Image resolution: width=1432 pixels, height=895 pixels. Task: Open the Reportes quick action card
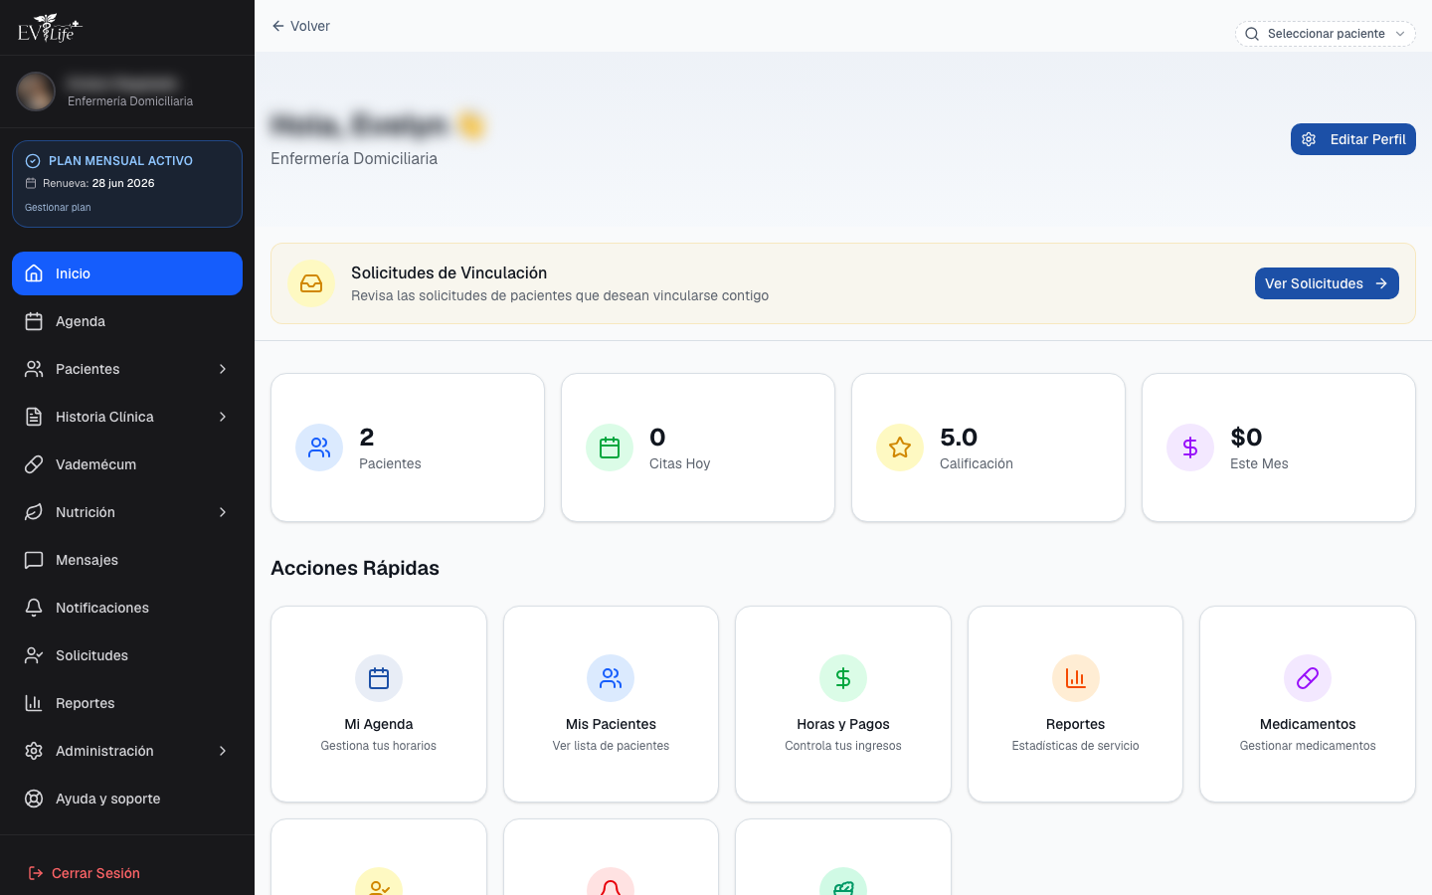point(1075,704)
